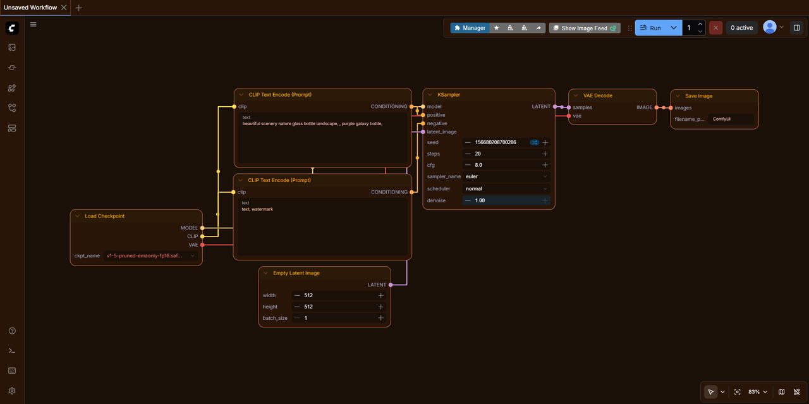809x404 pixels.
Task: Click the drag handle beside the Run button
Action: click(630, 28)
